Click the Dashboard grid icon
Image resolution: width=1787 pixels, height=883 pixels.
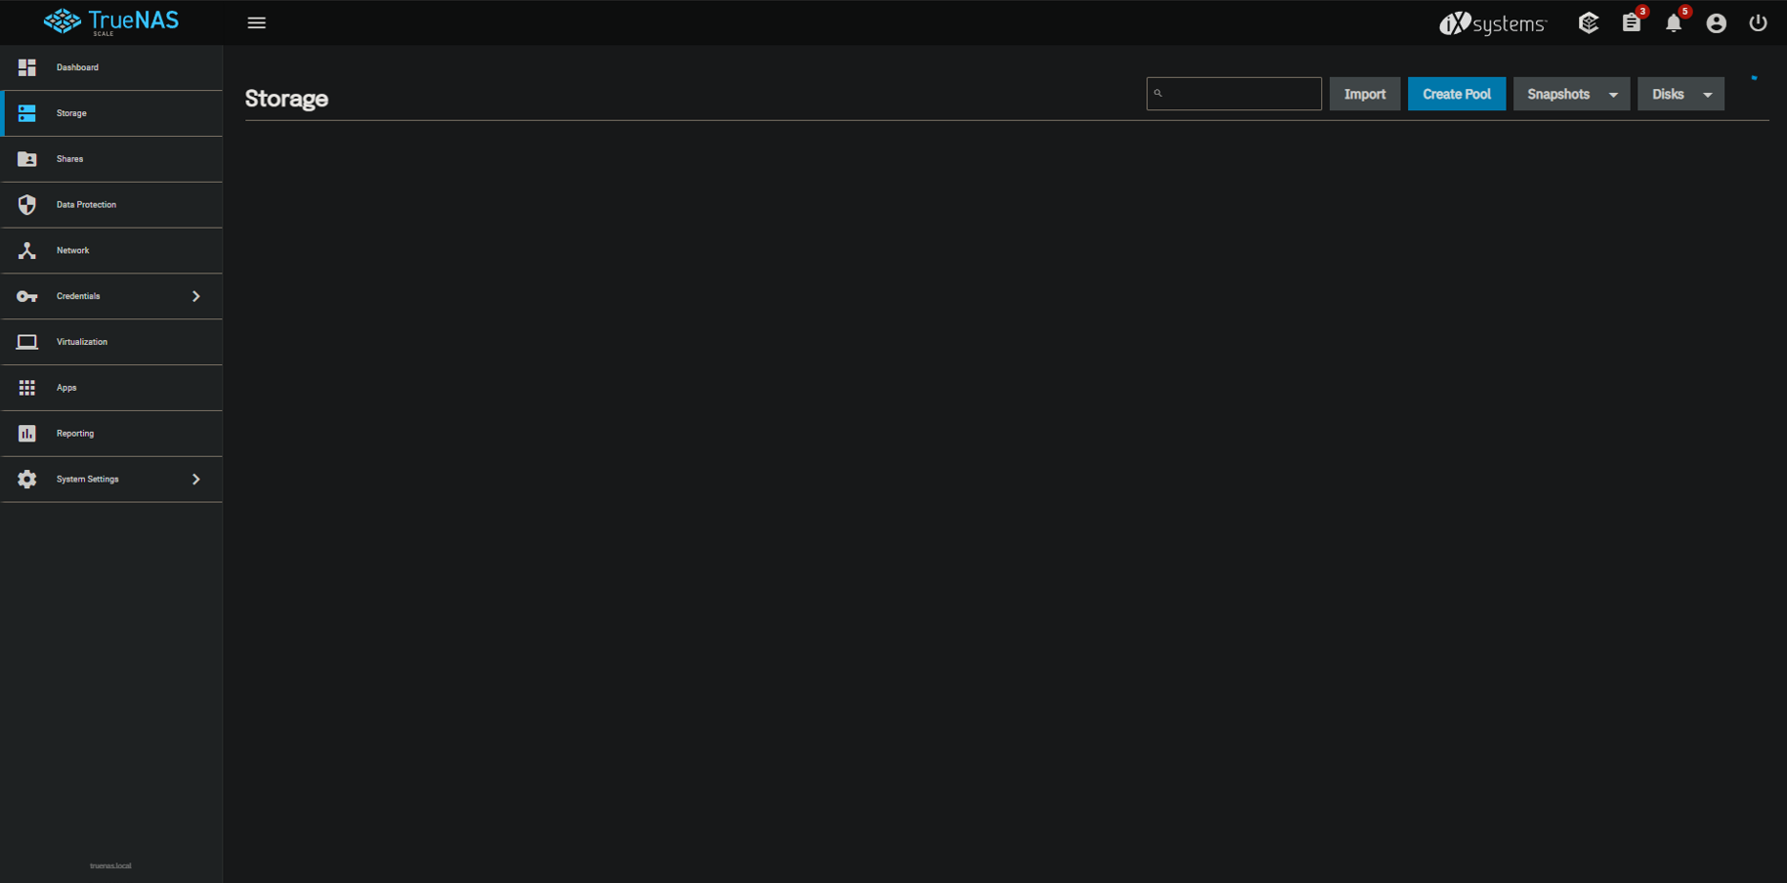[27, 67]
